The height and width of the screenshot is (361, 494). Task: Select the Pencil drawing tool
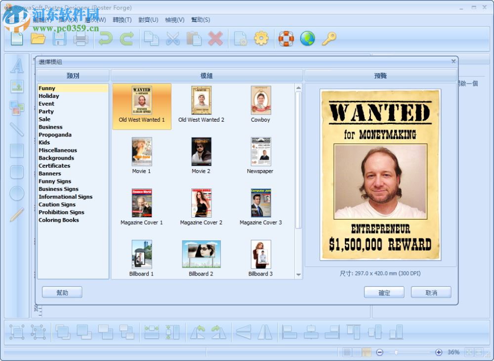(x=17, y=215)
